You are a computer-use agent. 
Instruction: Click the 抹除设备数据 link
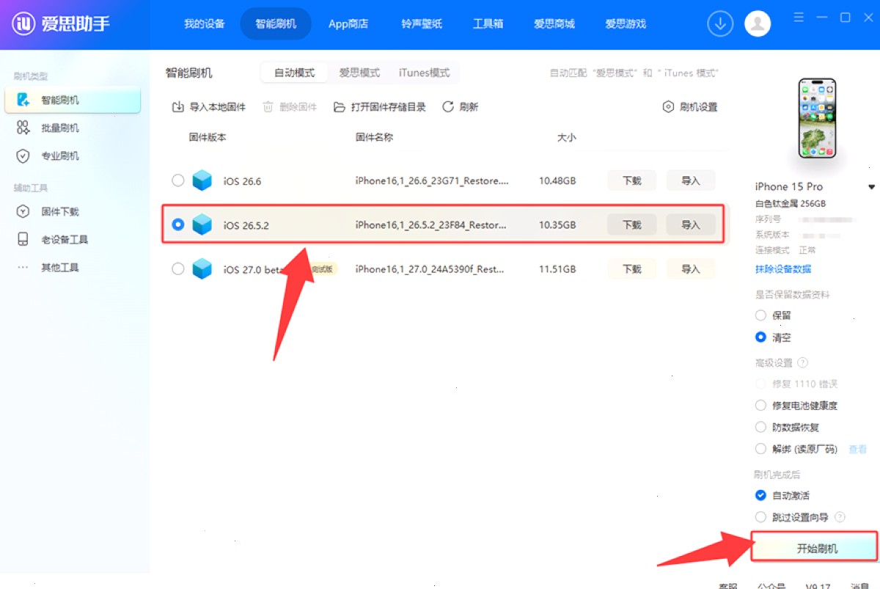tap(783, 269)
